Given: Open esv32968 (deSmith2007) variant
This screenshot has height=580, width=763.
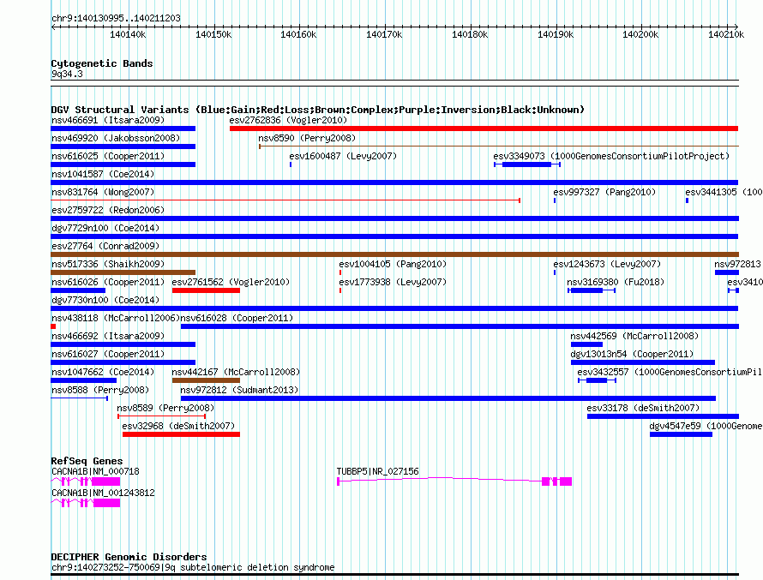Looking at the screenshot, I should (x=178, y=426).
